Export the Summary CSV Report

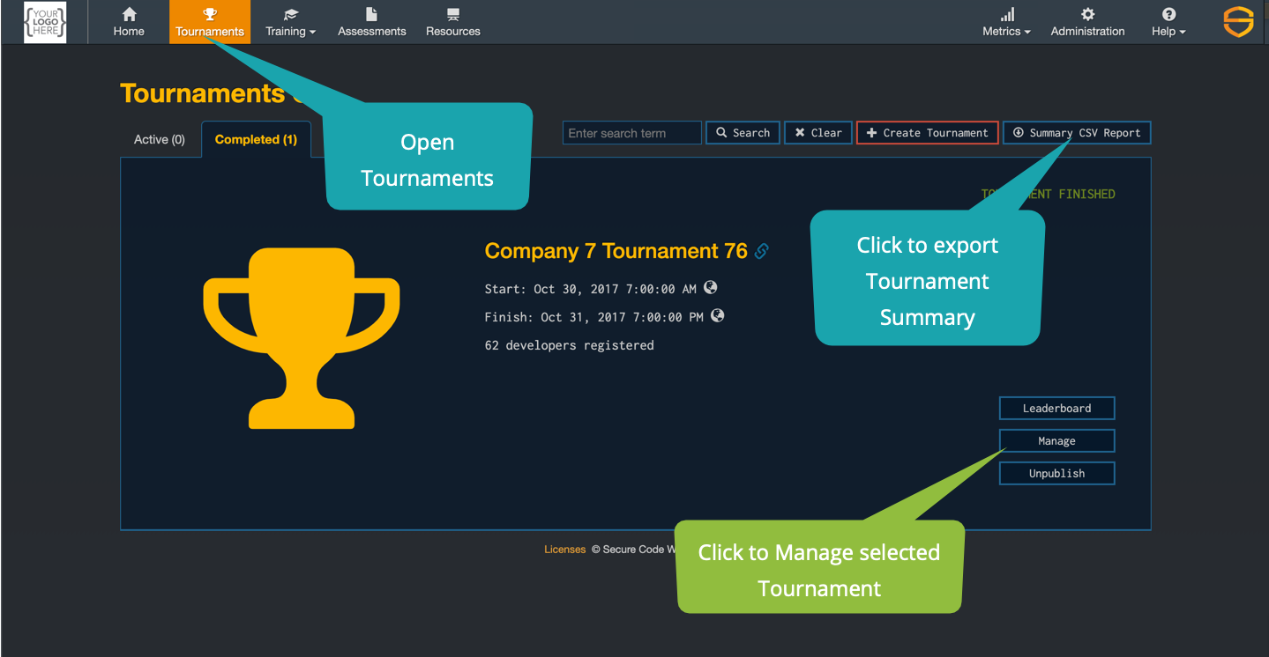click(1076, 132)
